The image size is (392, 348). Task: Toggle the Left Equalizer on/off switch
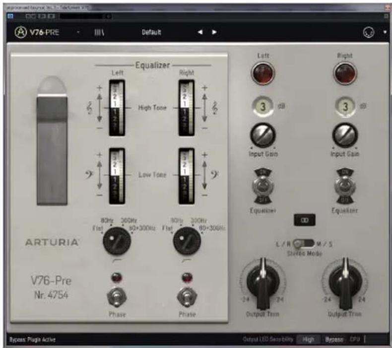pyautogui.click(x=262, y=186)
